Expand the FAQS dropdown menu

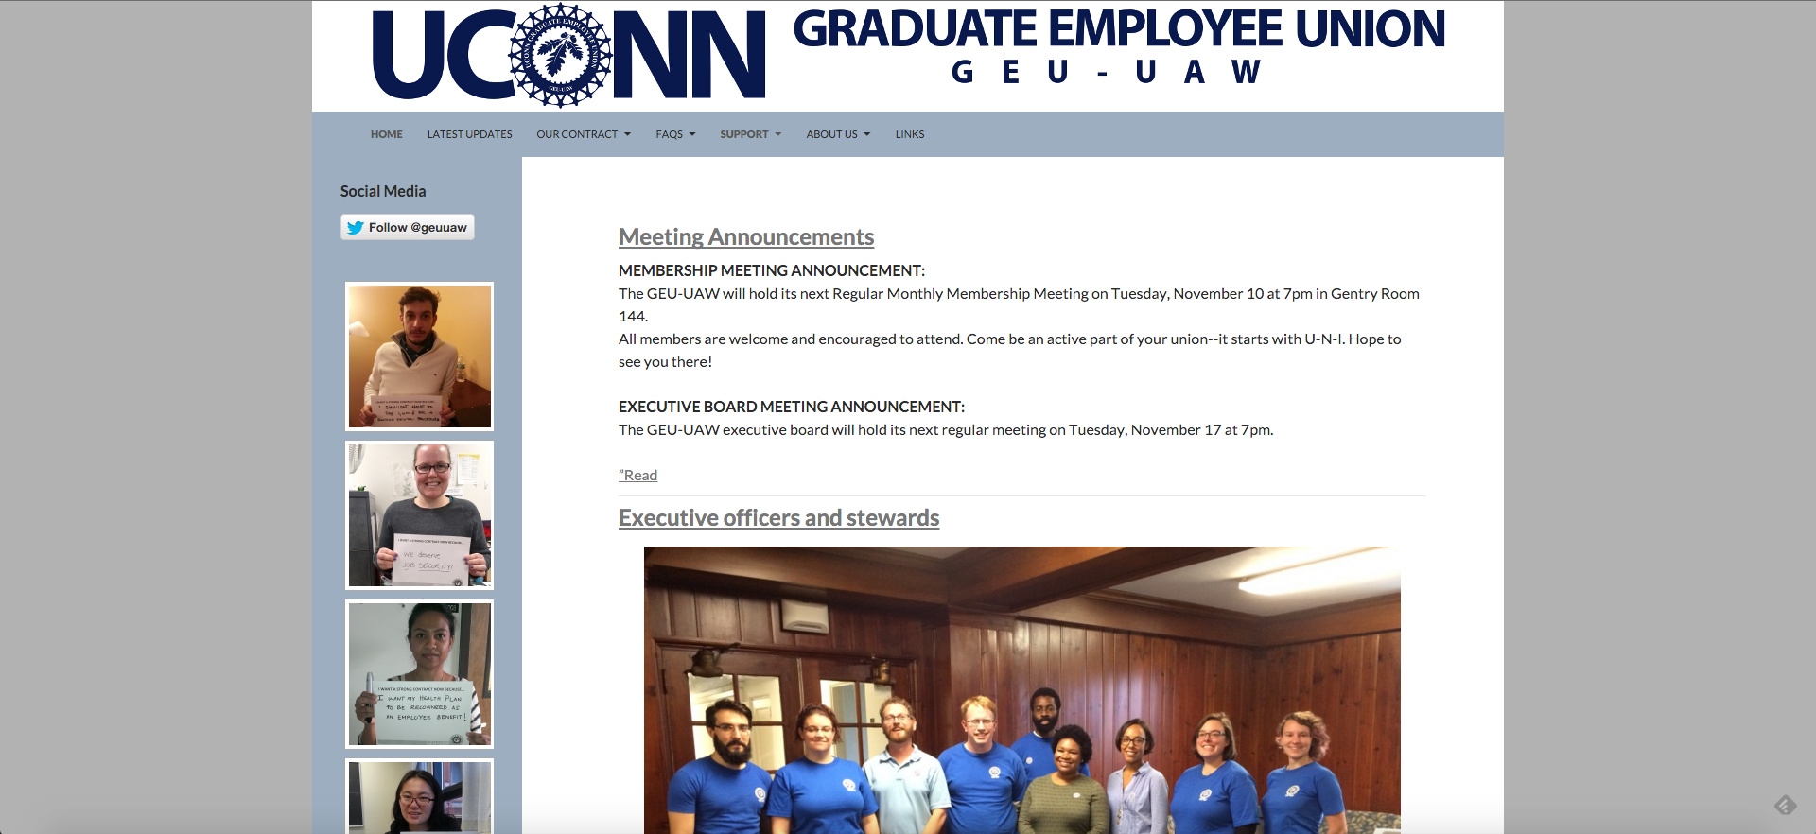[675, 134]
